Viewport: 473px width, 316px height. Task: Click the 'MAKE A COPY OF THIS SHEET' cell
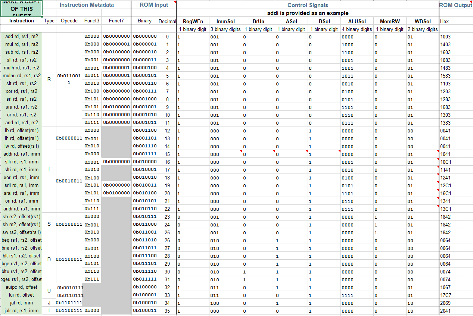tap(21, 9)
